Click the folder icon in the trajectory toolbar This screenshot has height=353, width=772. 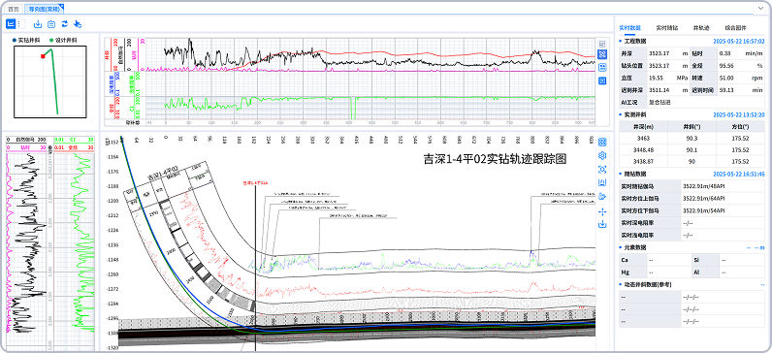pyautogui.click(x=601, y=197)
